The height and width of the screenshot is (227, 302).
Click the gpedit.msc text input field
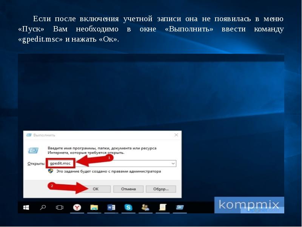(x=113, y=163)
